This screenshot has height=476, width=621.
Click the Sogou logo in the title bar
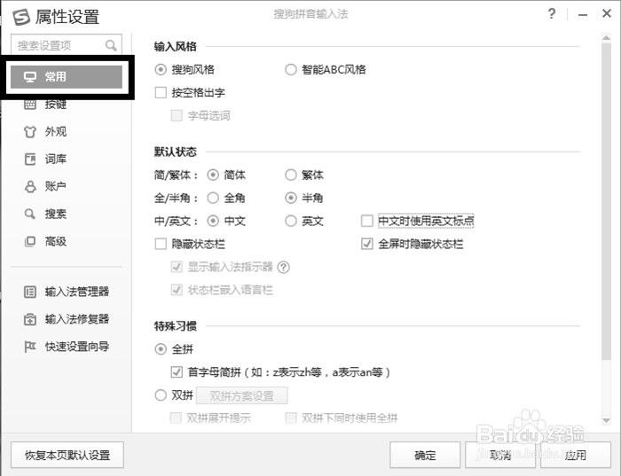(21, 17)
